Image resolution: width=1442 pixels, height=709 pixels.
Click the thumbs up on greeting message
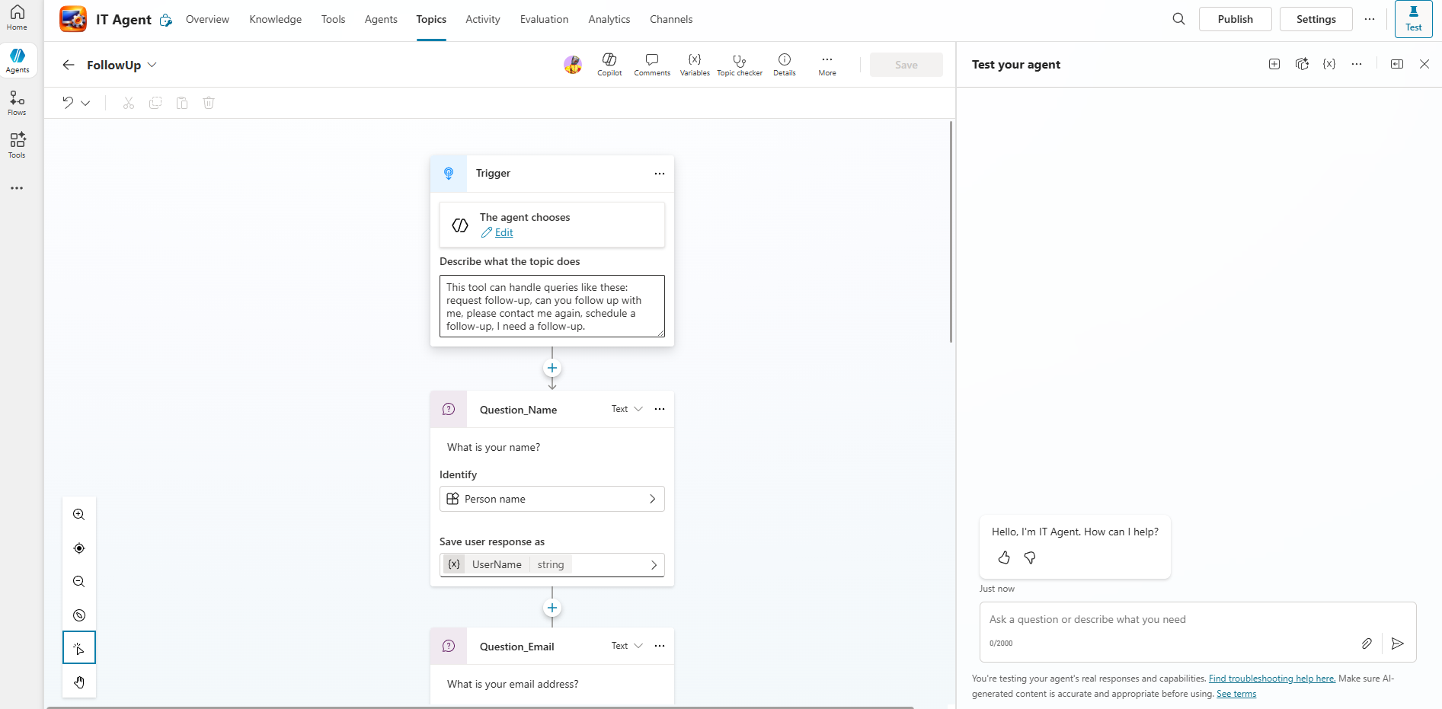point(1004,558)
